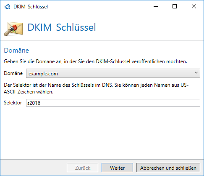The image size is (204, 176).
Task: Click the blue Domäne section heading
Action: [16, 51]
